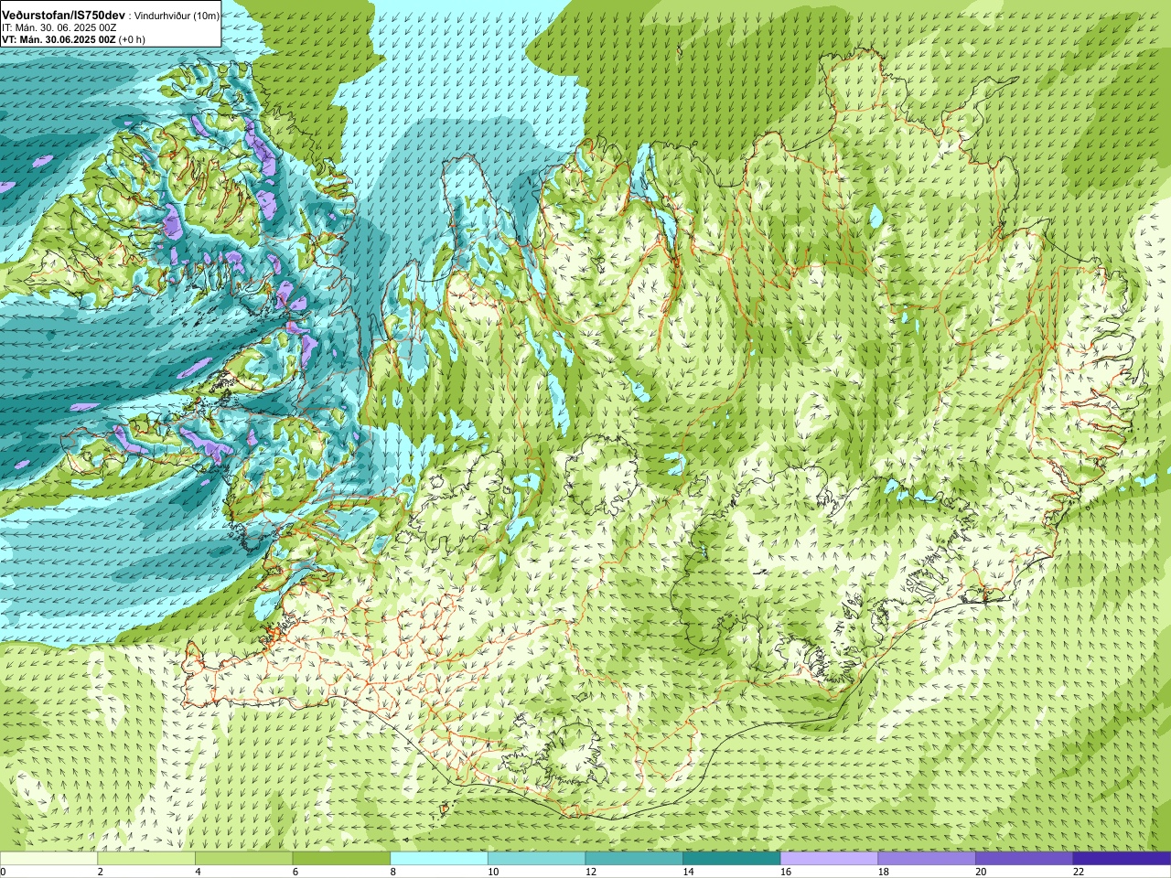1171x878 pixels.
Task: Select the legend scale label '12'
Action: tap(591, 872)
